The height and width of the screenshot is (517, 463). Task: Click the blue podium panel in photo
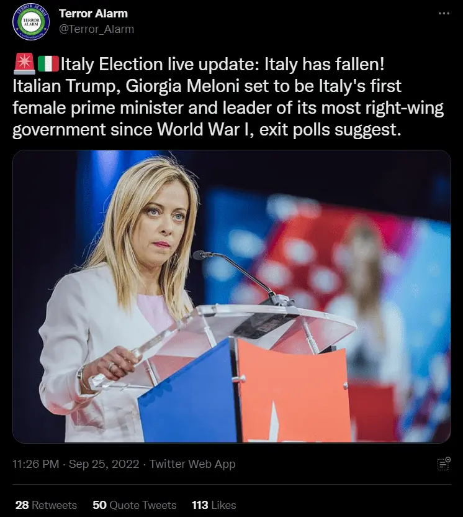pos(187,392)
